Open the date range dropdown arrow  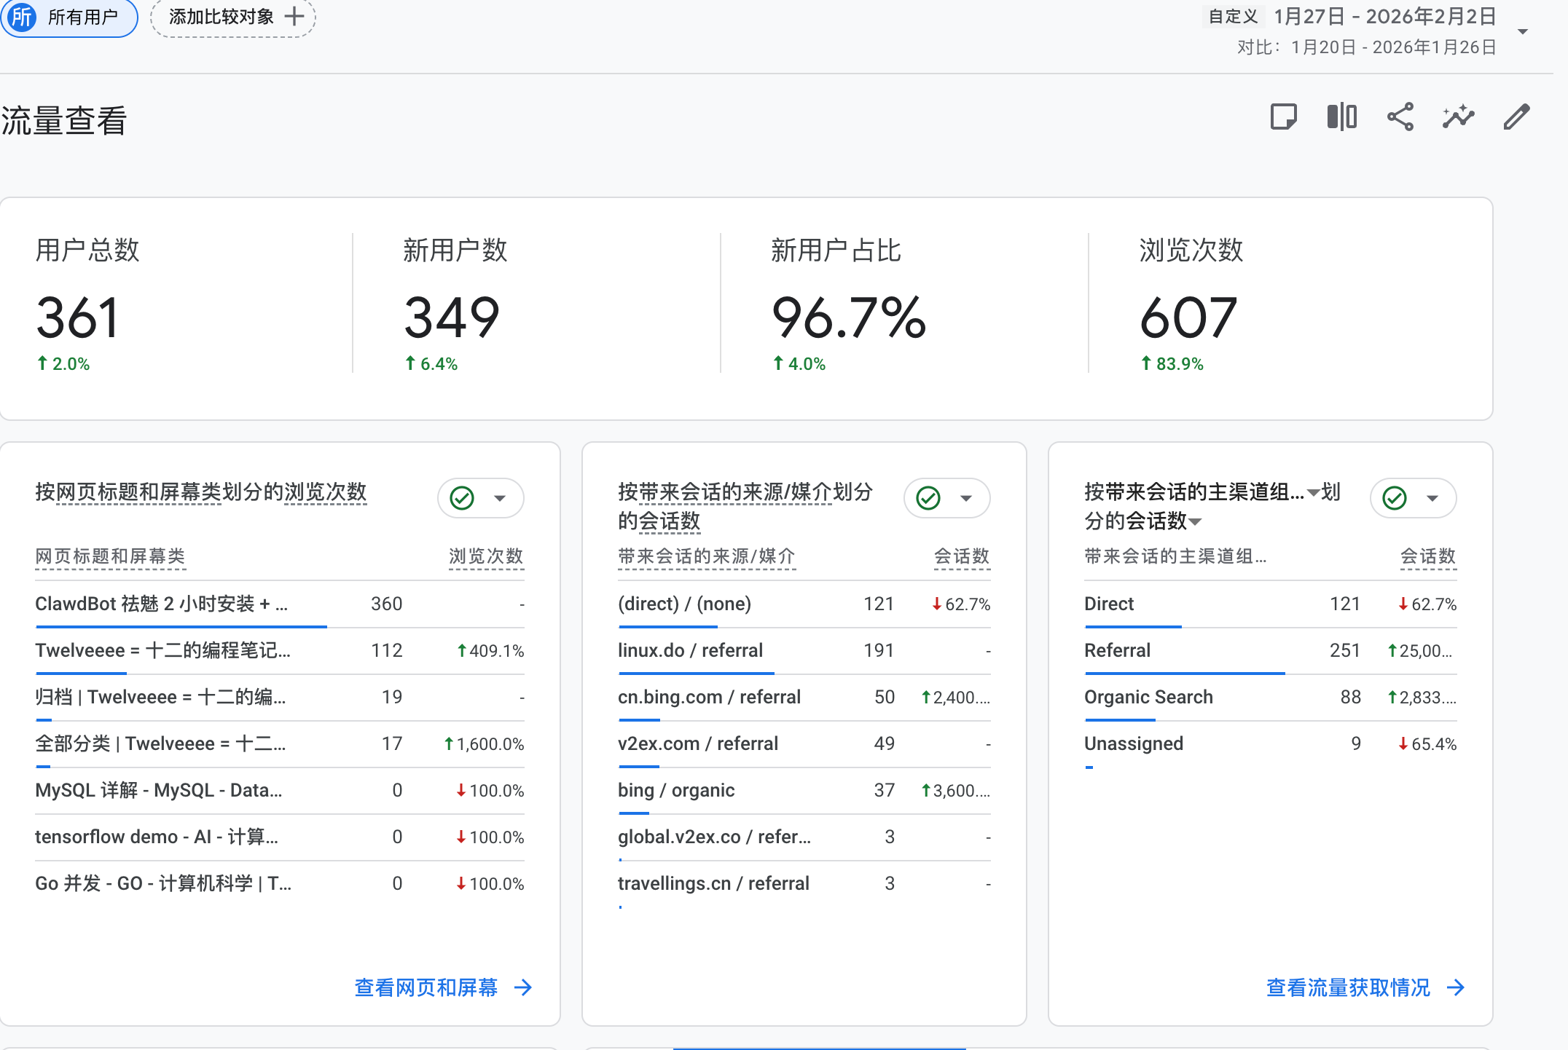pyautogui.click(x=1522, y=31)
